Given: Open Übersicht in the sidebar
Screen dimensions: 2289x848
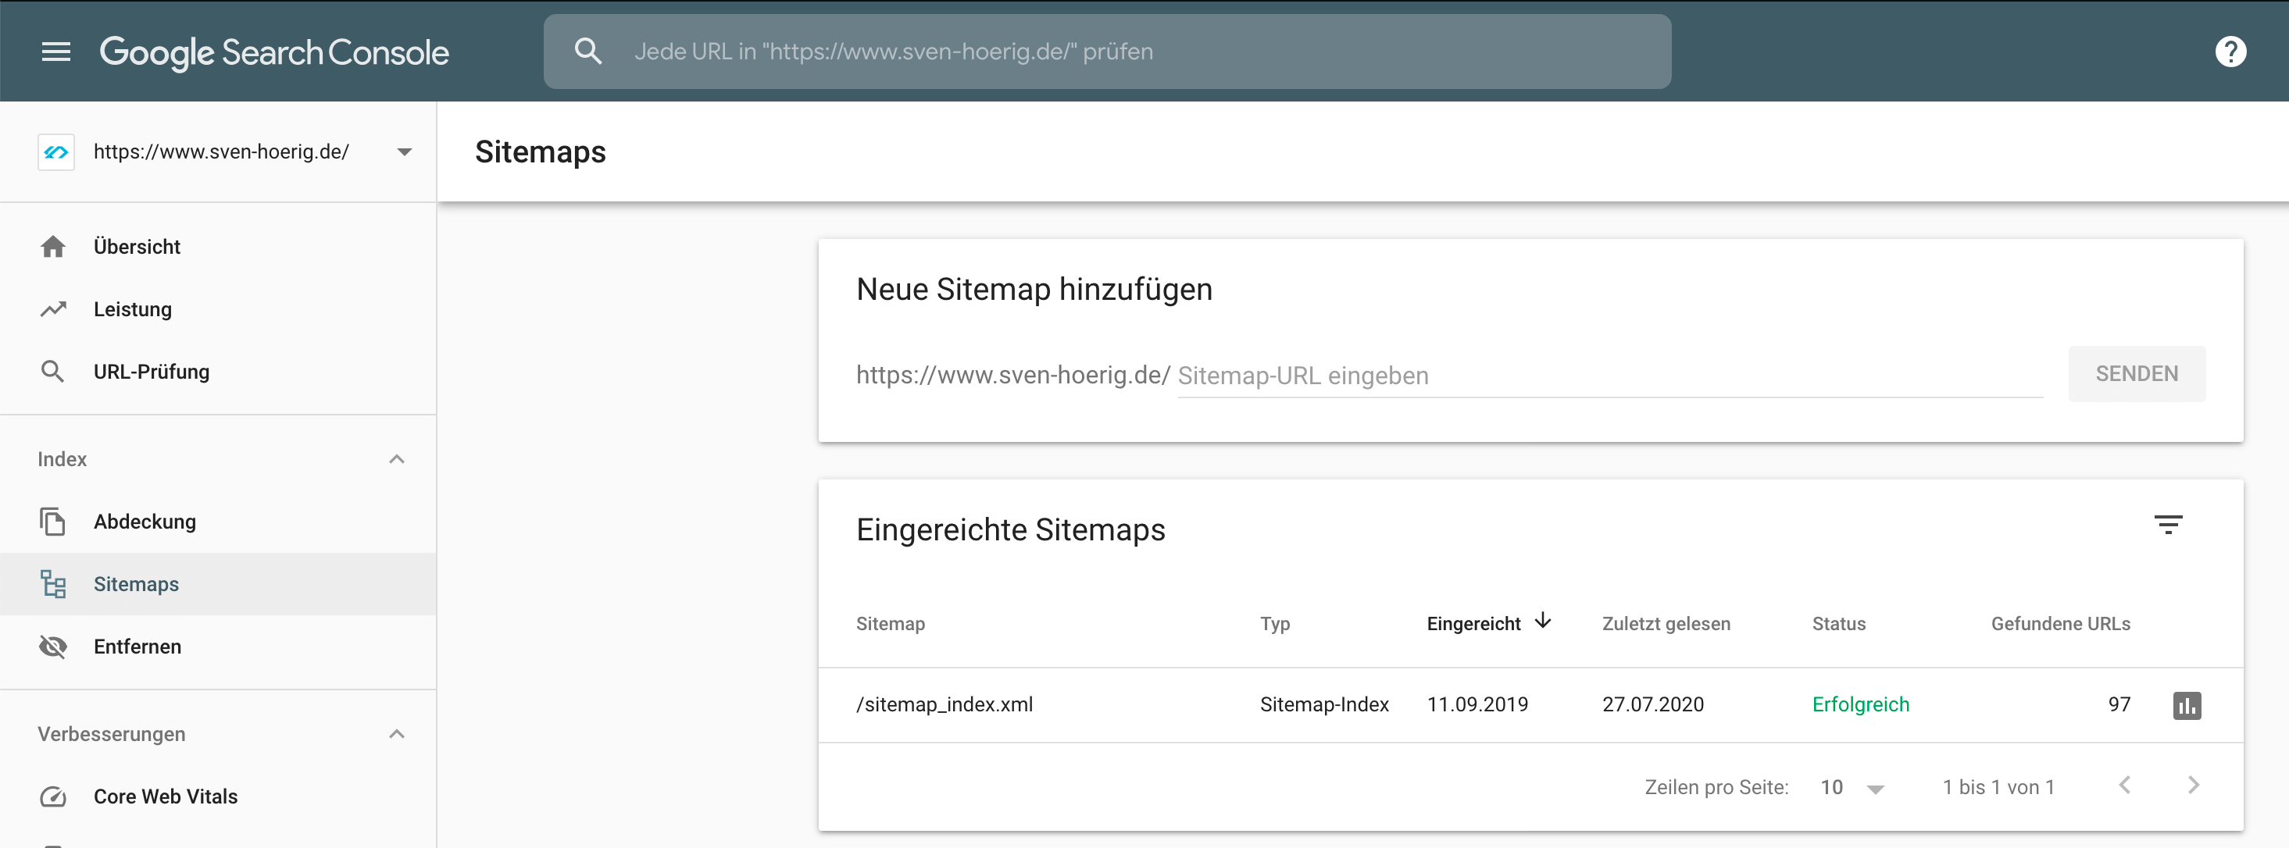Looking at the screenshot, I should click(218, 247).
